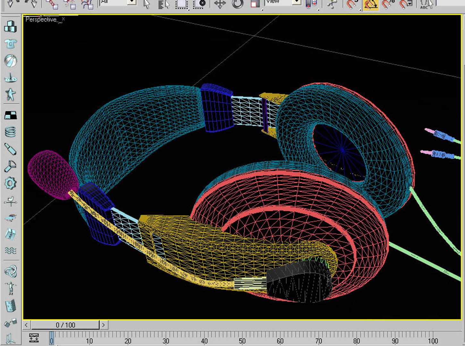Create a Point-Point Constraint icon
Screen dimensions: 465x346
point(10,322)
